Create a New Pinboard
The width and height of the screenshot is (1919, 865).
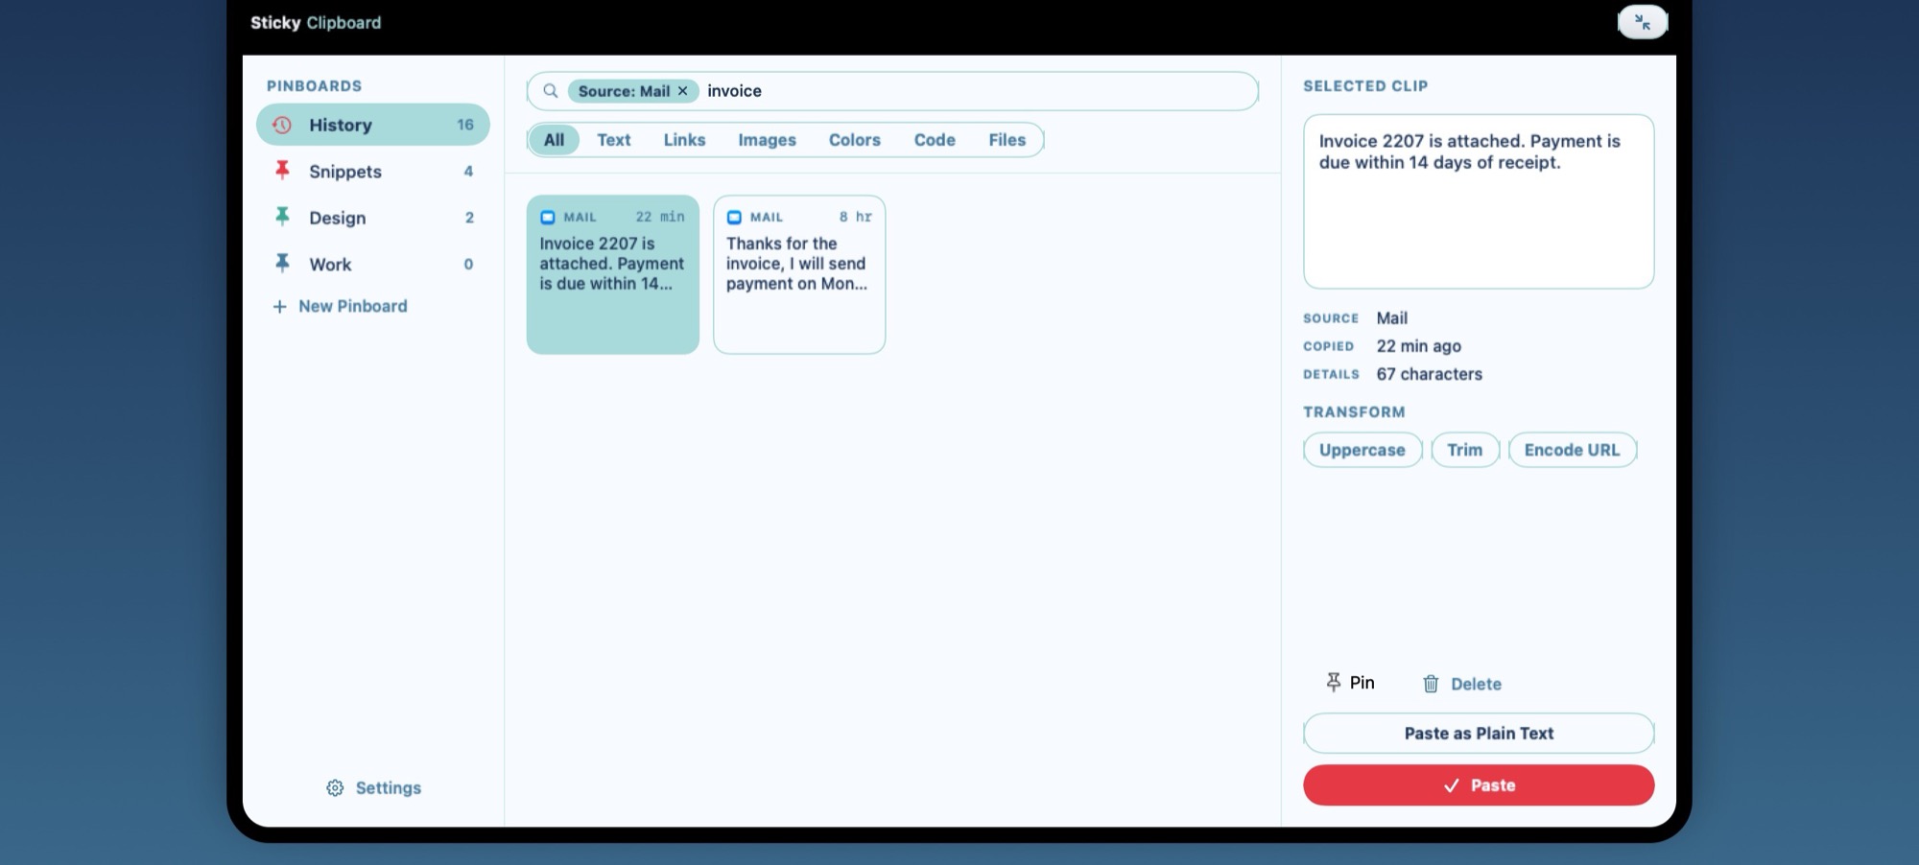(x=341, y=306)
